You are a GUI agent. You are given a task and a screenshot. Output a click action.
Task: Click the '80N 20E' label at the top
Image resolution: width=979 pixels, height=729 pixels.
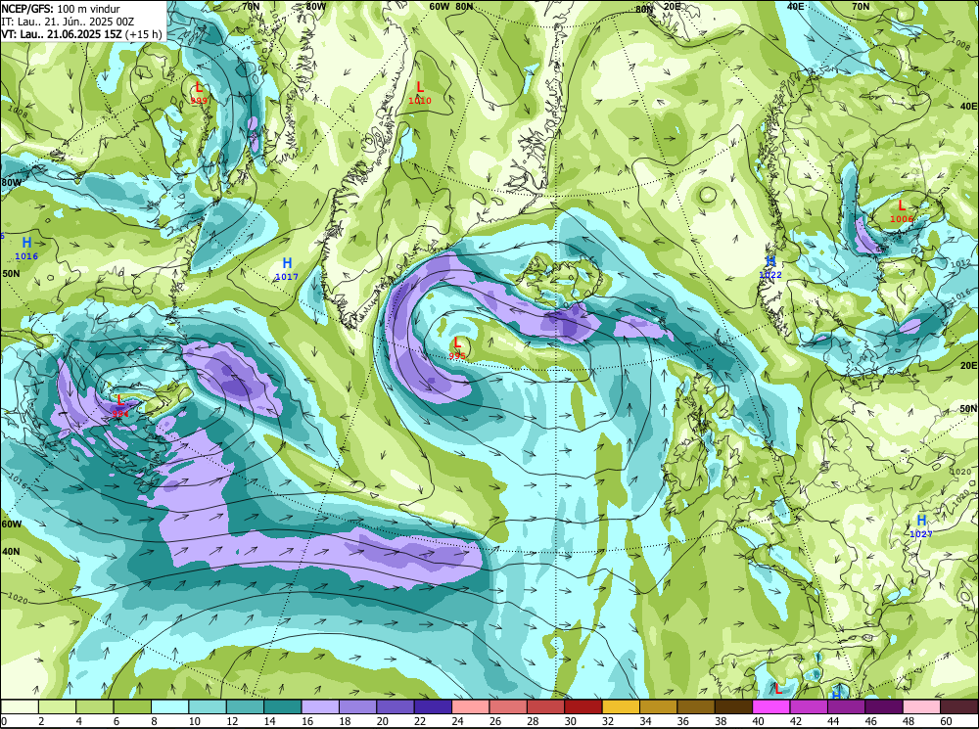tap(658, 7)
